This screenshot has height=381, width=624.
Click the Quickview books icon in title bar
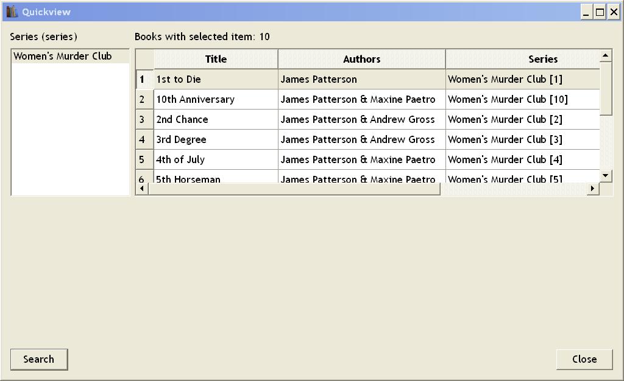12,12
